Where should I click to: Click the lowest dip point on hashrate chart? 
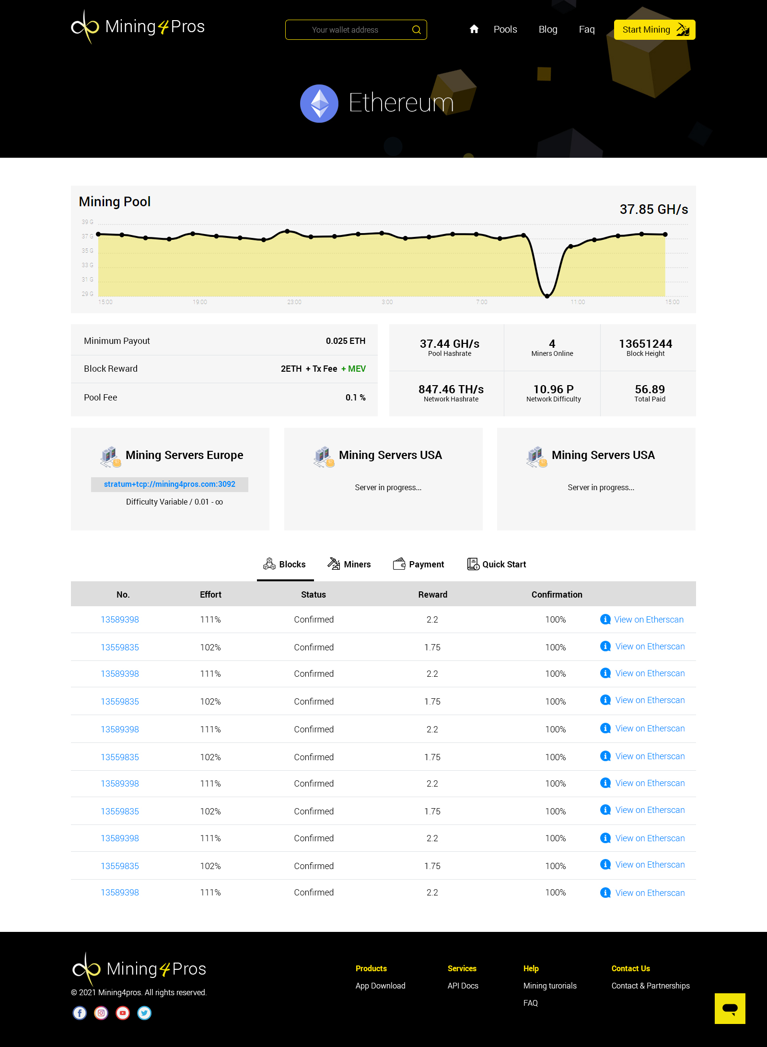(547, 296)
